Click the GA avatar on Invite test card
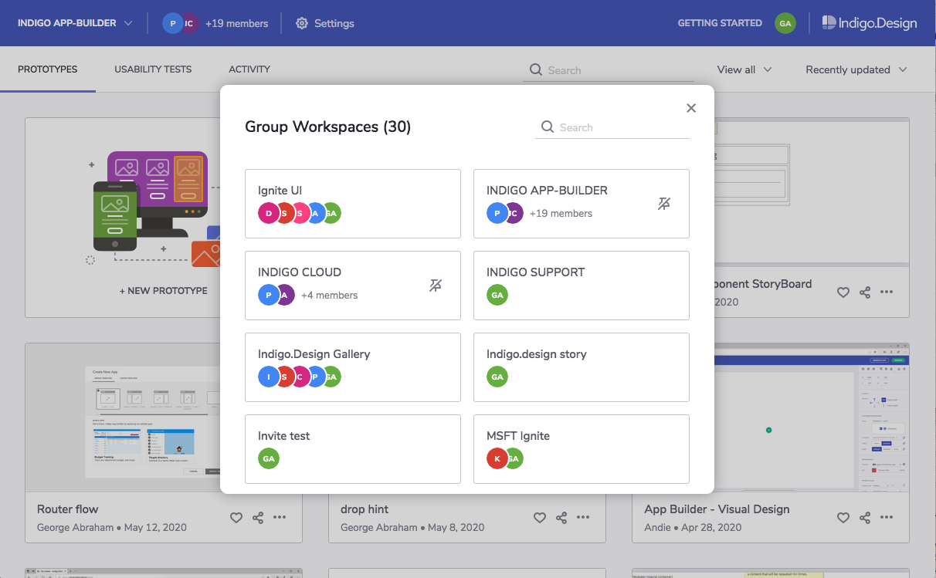Image resolution: width=936 pixels, height=578 pixels. [269, 459]
